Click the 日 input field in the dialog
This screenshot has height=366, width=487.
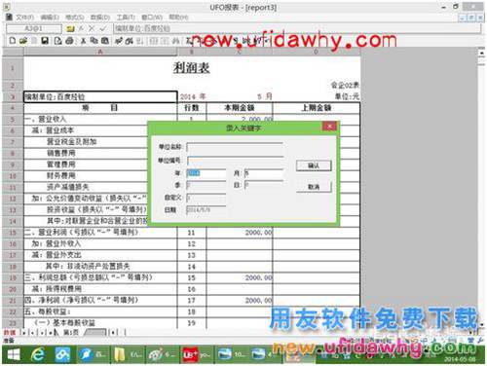click(x=264, y=185)
